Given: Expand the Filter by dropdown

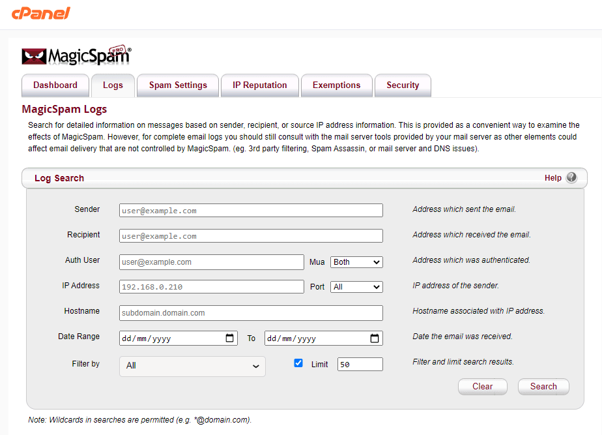Looking at the screenshot, I should point(192,366).
